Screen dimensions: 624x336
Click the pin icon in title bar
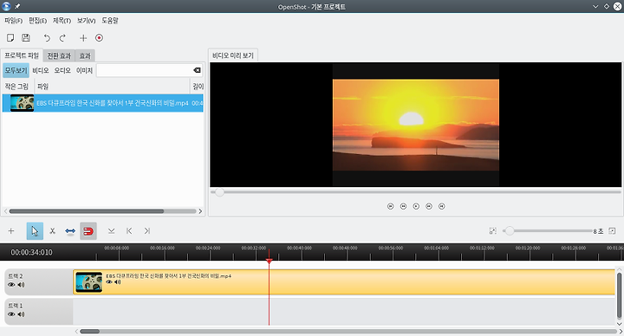(x=17, y=6)
